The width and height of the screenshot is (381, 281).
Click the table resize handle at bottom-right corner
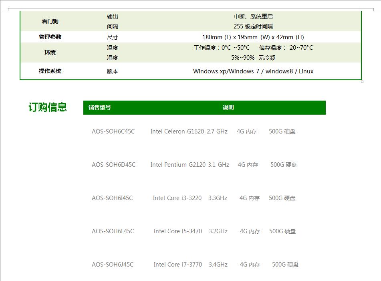tap(362, 82)
